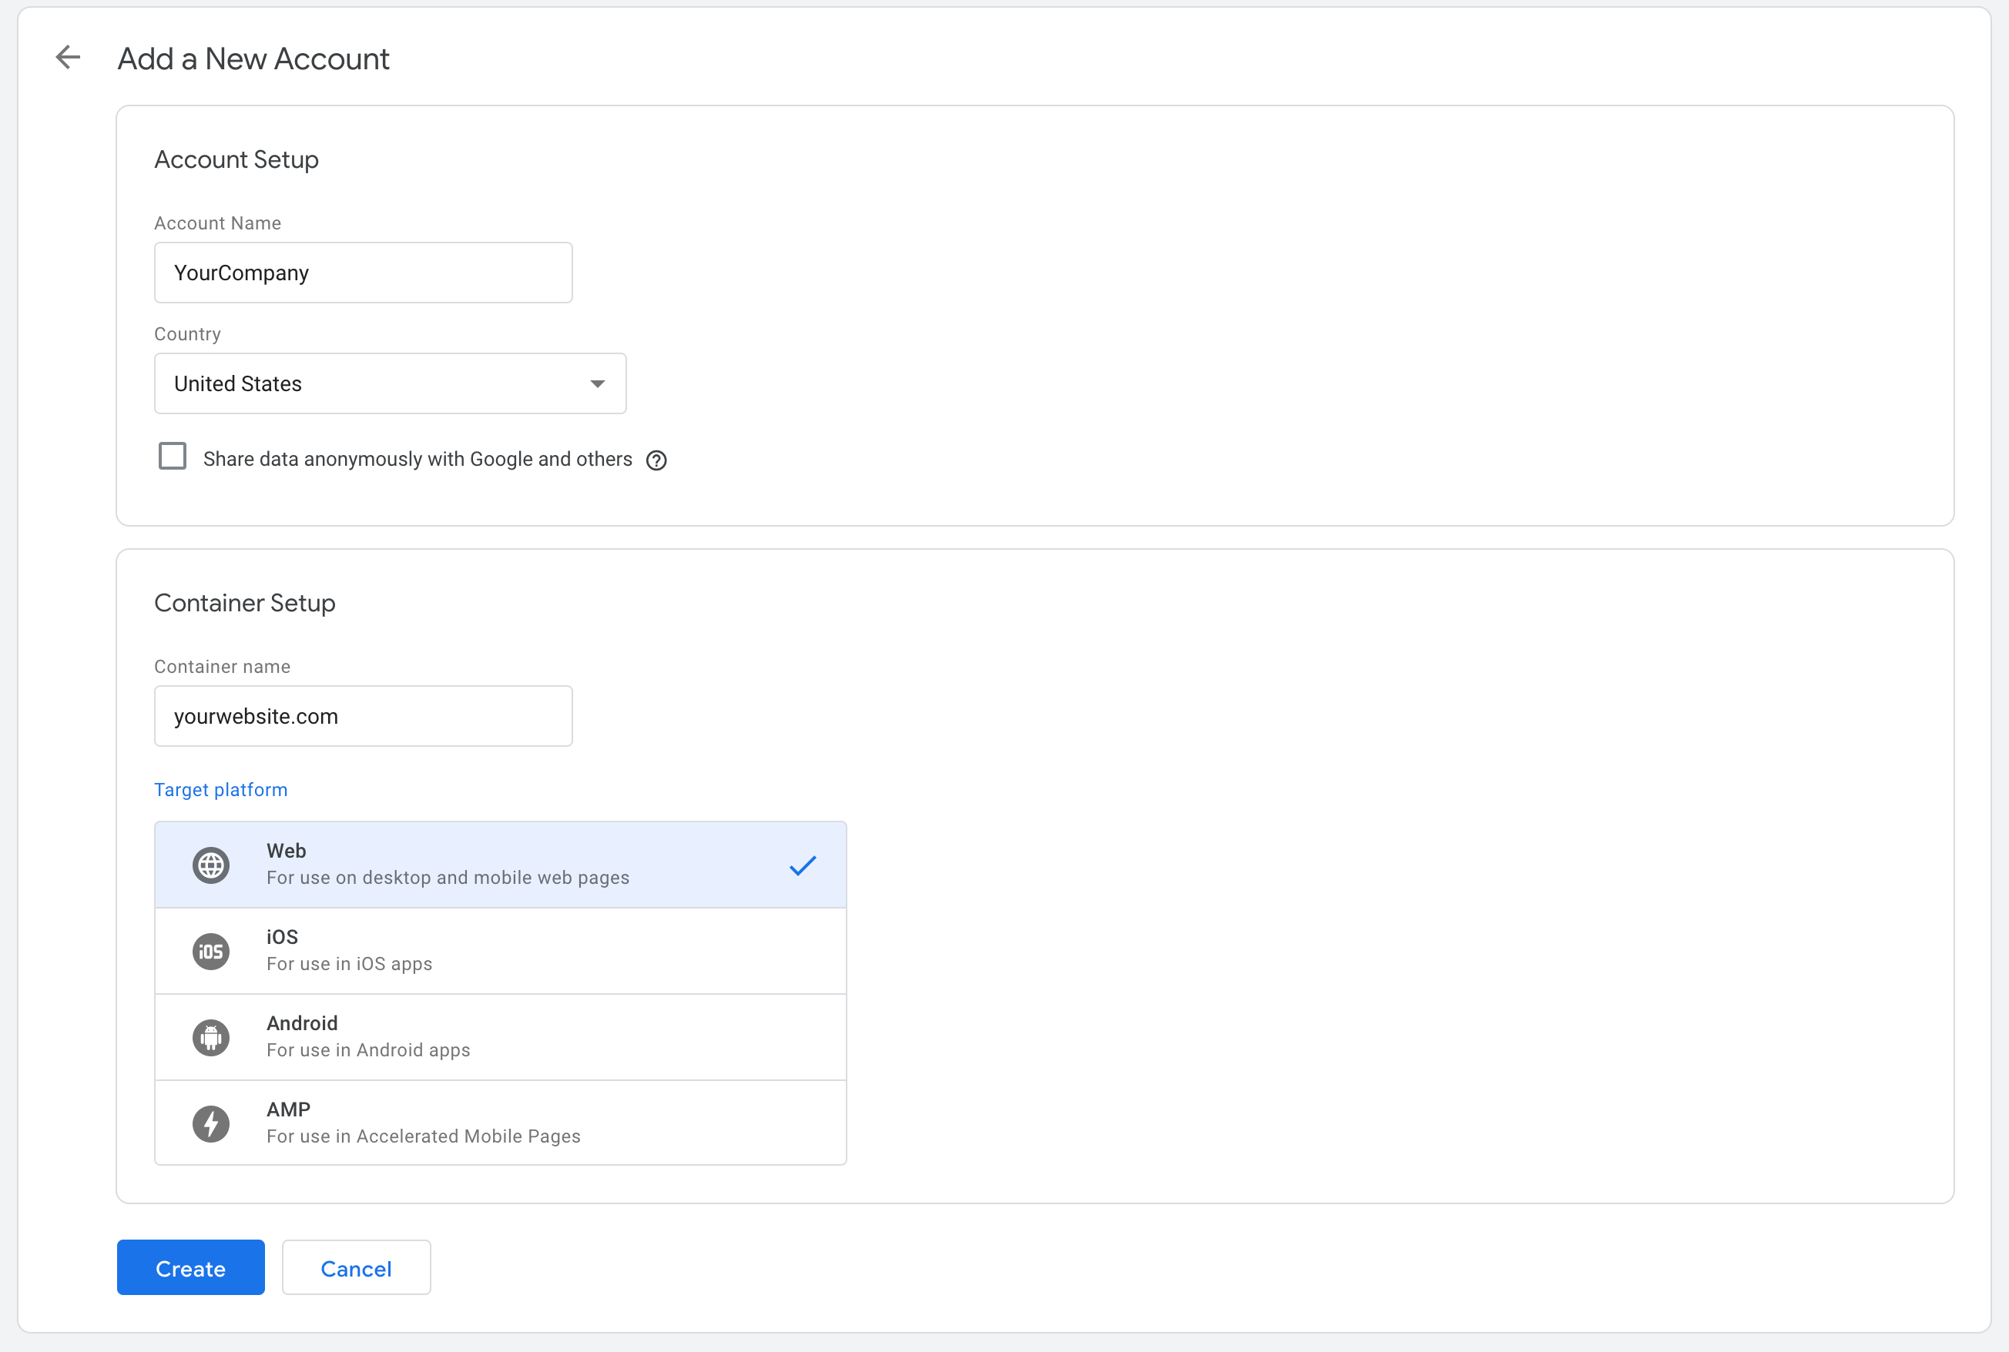This screenshot has width=2009, height=1352.
Task: Click the Share data anonymously label text
Action: [x=418, y=460]
